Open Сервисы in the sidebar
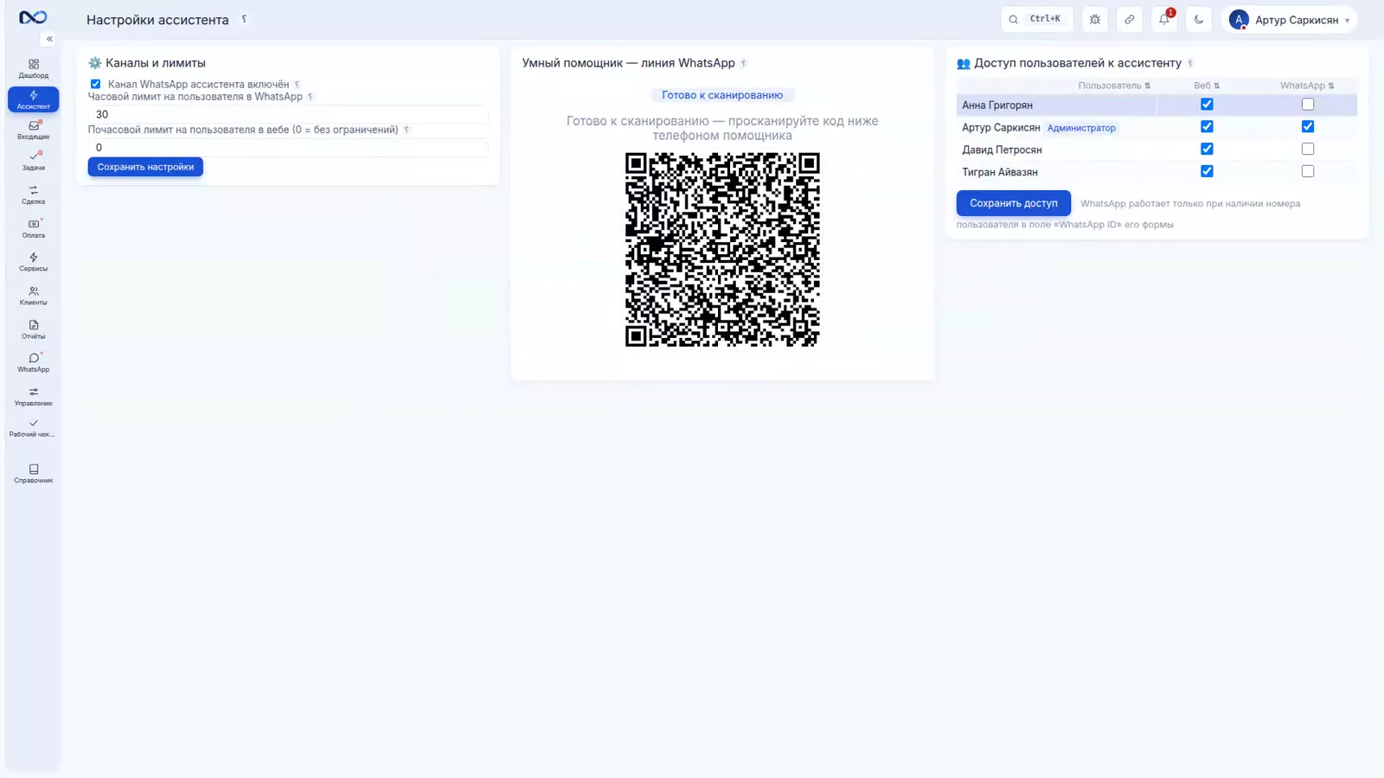This screenshot has height=778, width=1384. 34,262
